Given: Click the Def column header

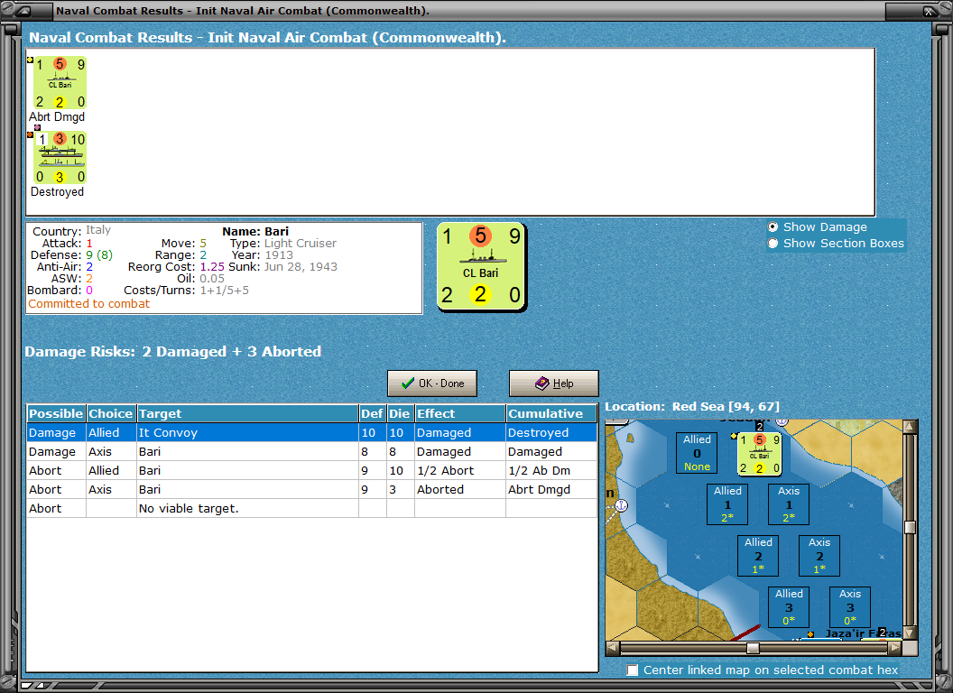Looking at the screenshot, I should tap(372, 413).
